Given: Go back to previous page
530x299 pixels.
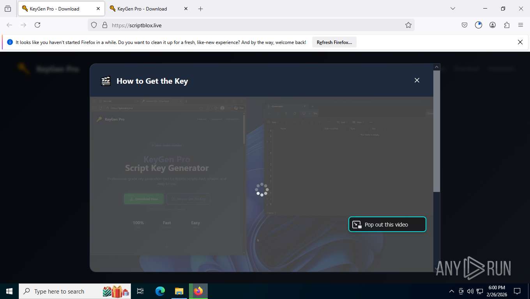Looking at the screenshot, I should click(x=9, y=25).
